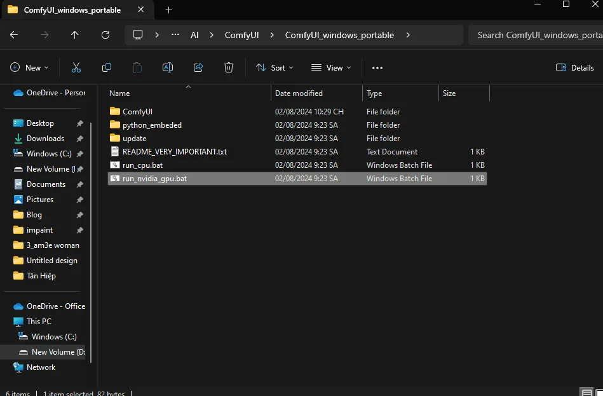Go up one folder level

[74, 35]
